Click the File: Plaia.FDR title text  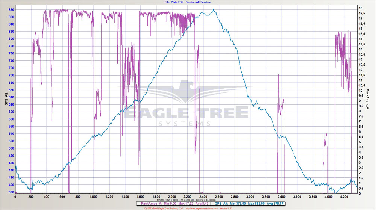(x=174, y=2)
